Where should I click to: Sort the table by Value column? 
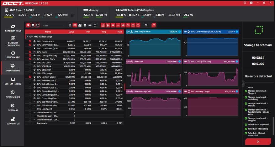(x=71, y=32)
